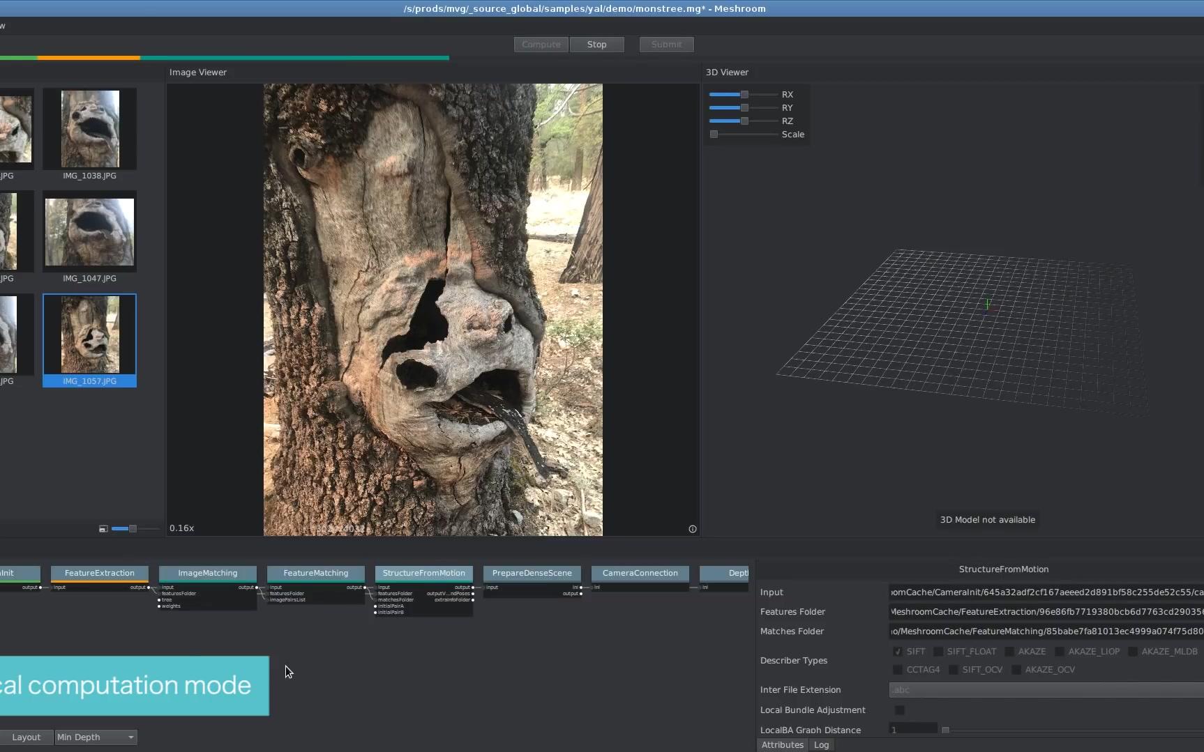Click StructureFromMotion extraInfoFolder output pin
The height and width of the screenshot is (752, 1204).
473,600
